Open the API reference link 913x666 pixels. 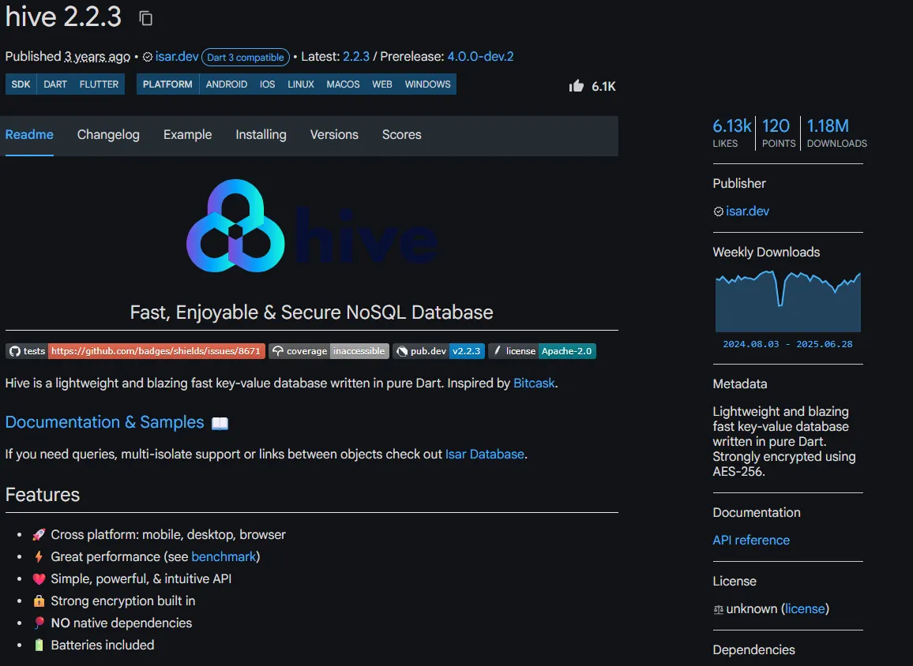tap(751, 541)
